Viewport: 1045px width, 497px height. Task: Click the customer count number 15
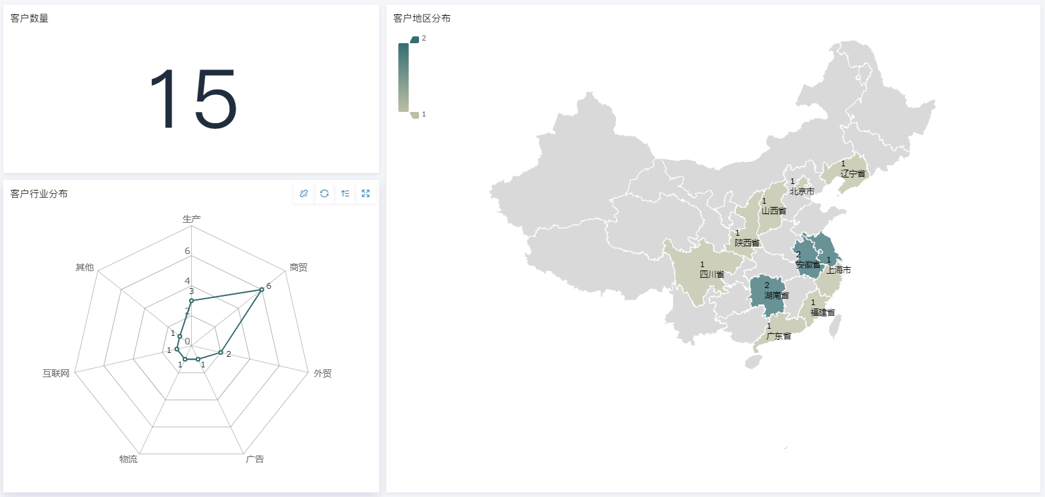click(x=192, y=99)
